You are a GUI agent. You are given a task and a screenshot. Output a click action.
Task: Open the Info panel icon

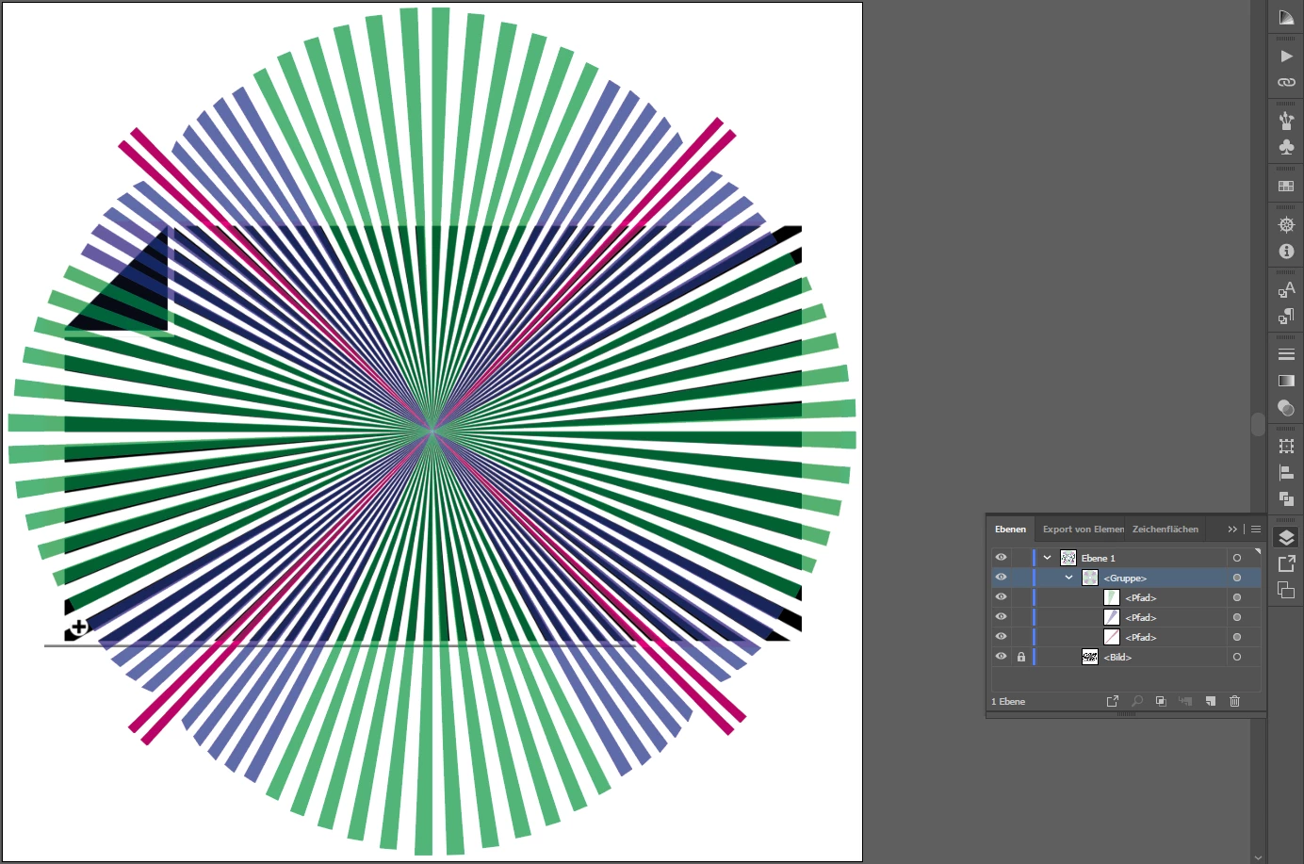point(1286,252)
